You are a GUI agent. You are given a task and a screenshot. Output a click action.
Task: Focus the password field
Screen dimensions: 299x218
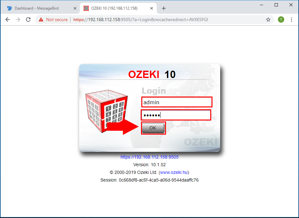pyautogui.click(x=176, y=115)
